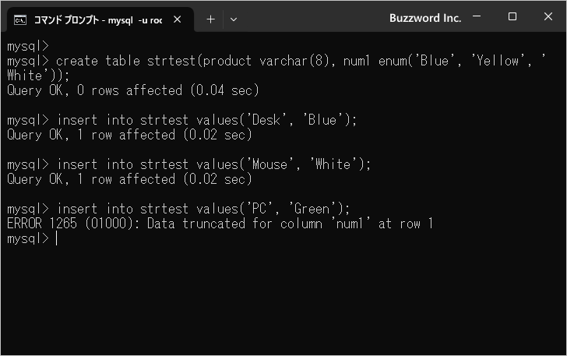
Task: Click the insert 'PC', 'Green' command
Action: [x=203, y=209]
